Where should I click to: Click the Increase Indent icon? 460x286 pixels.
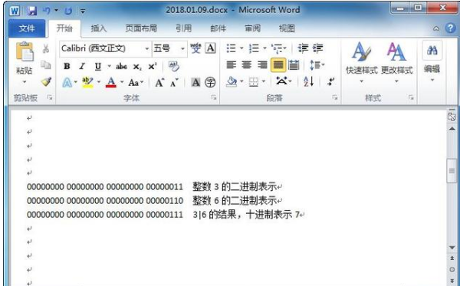(317, 48)
